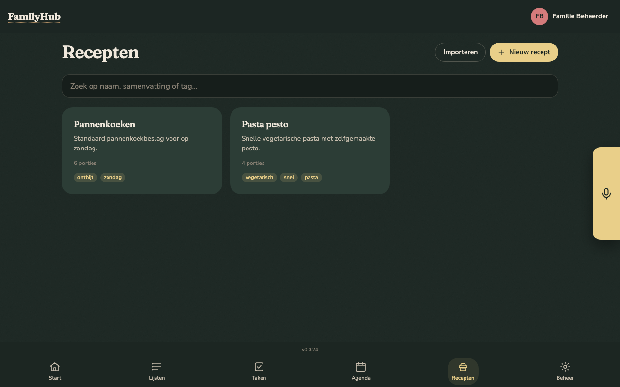The width and height of the screenshot is (620, 387).
Task: Open the Familie Beheerder account name
Action: tap(580, 16)
